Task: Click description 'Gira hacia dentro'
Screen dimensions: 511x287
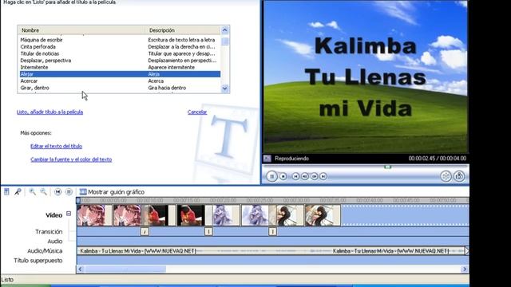Action: pos(167,88)
